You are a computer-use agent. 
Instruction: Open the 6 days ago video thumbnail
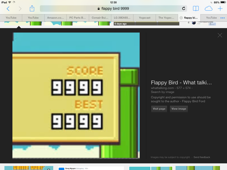146,24
